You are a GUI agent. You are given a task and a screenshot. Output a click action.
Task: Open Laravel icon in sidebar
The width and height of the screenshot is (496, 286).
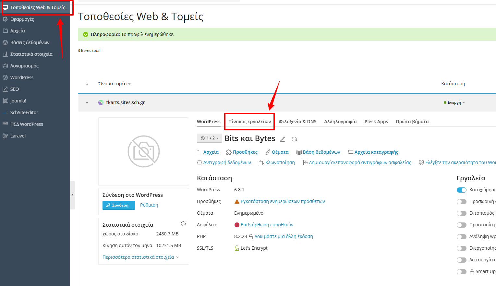5,136
